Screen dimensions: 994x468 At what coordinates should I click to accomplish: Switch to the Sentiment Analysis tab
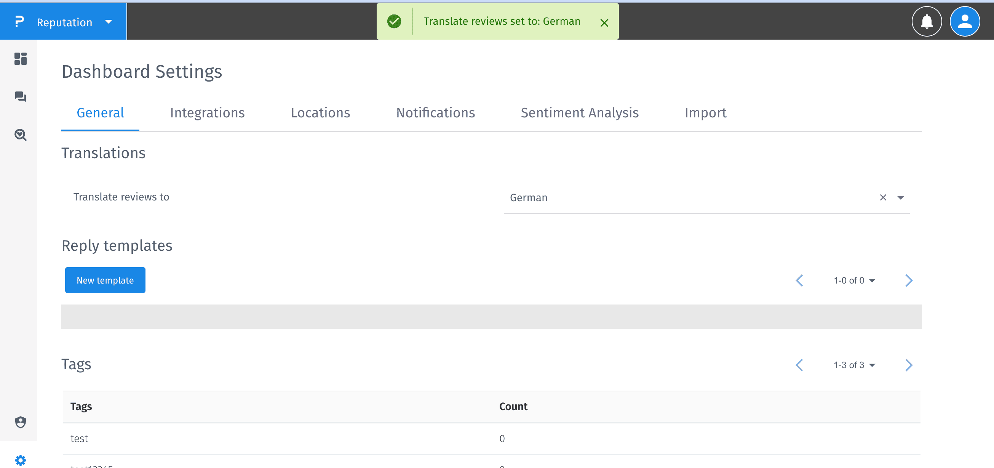coord(580,113)
